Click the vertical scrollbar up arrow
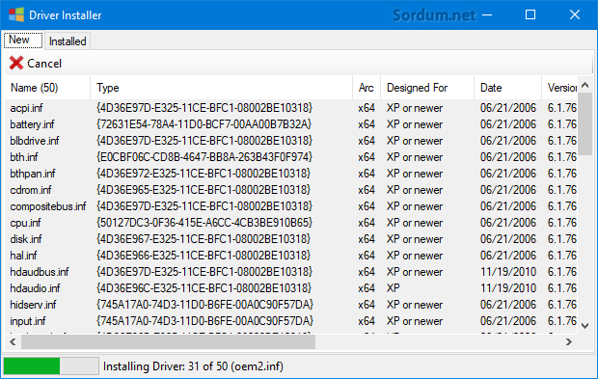The height and width of the screenshot is (379, 598). click(585, 85)
